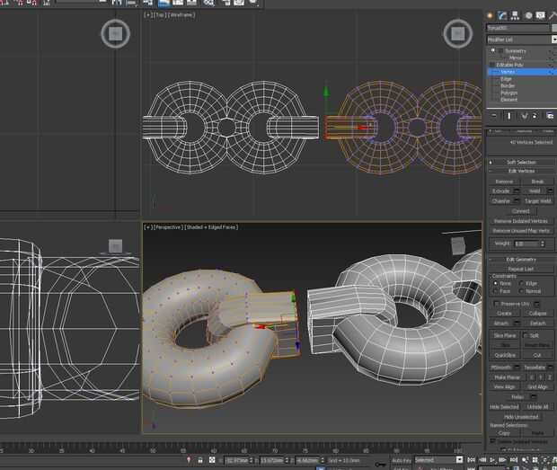Click show end result toggle icon
This screenshot has width=557, height=470.
tap(508, 116)
